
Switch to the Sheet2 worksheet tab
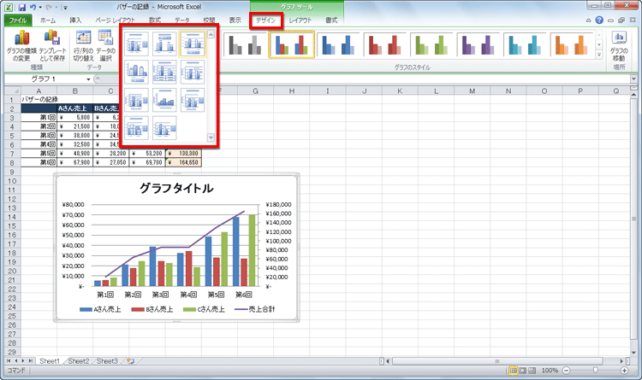pyautogui.click(x=79, y=361)
